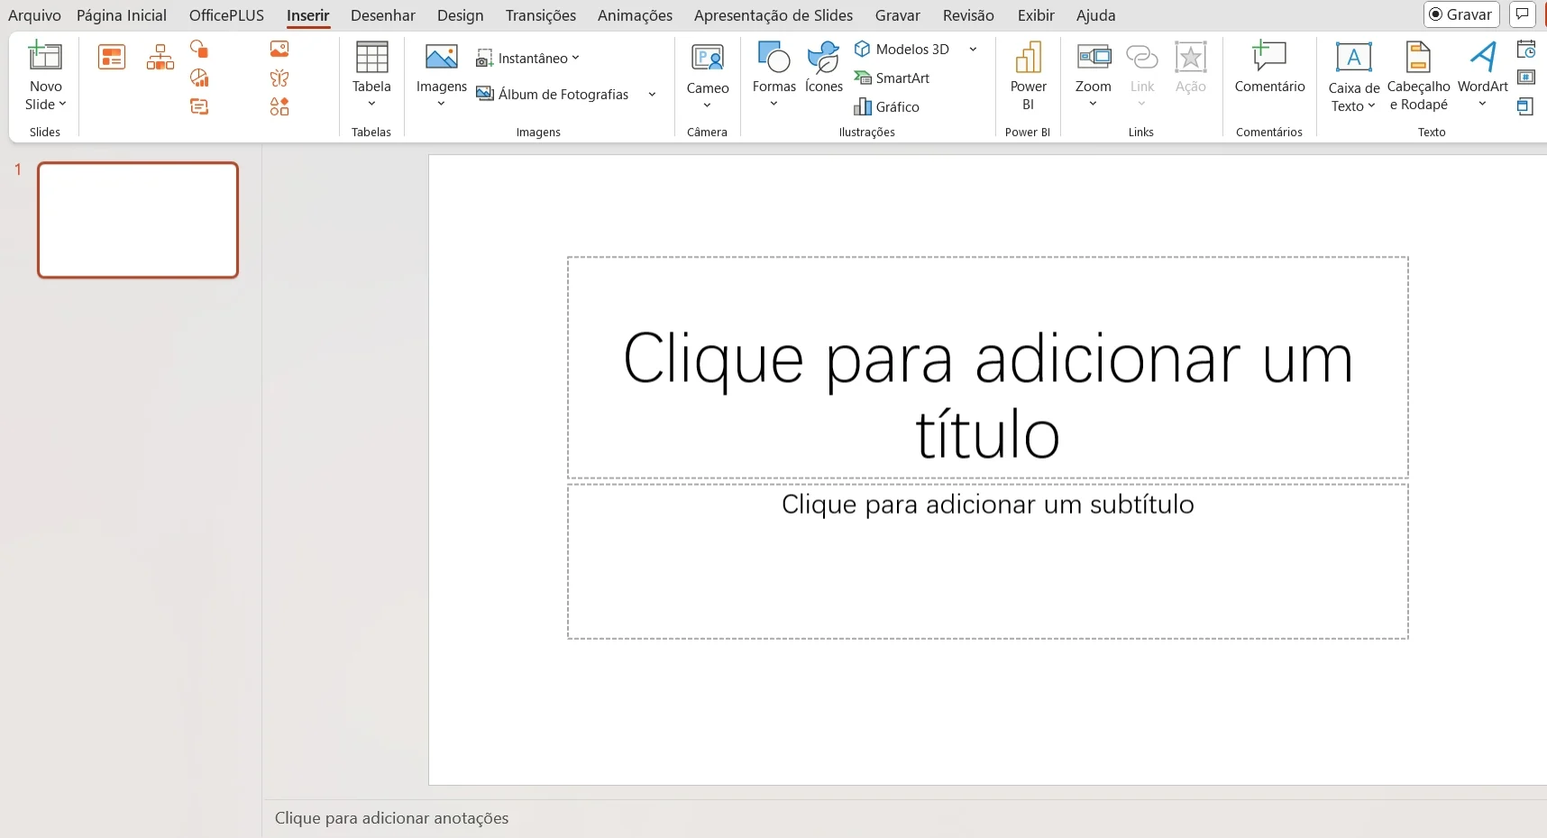Click the insert object icon

click(x=1525, y=106)
